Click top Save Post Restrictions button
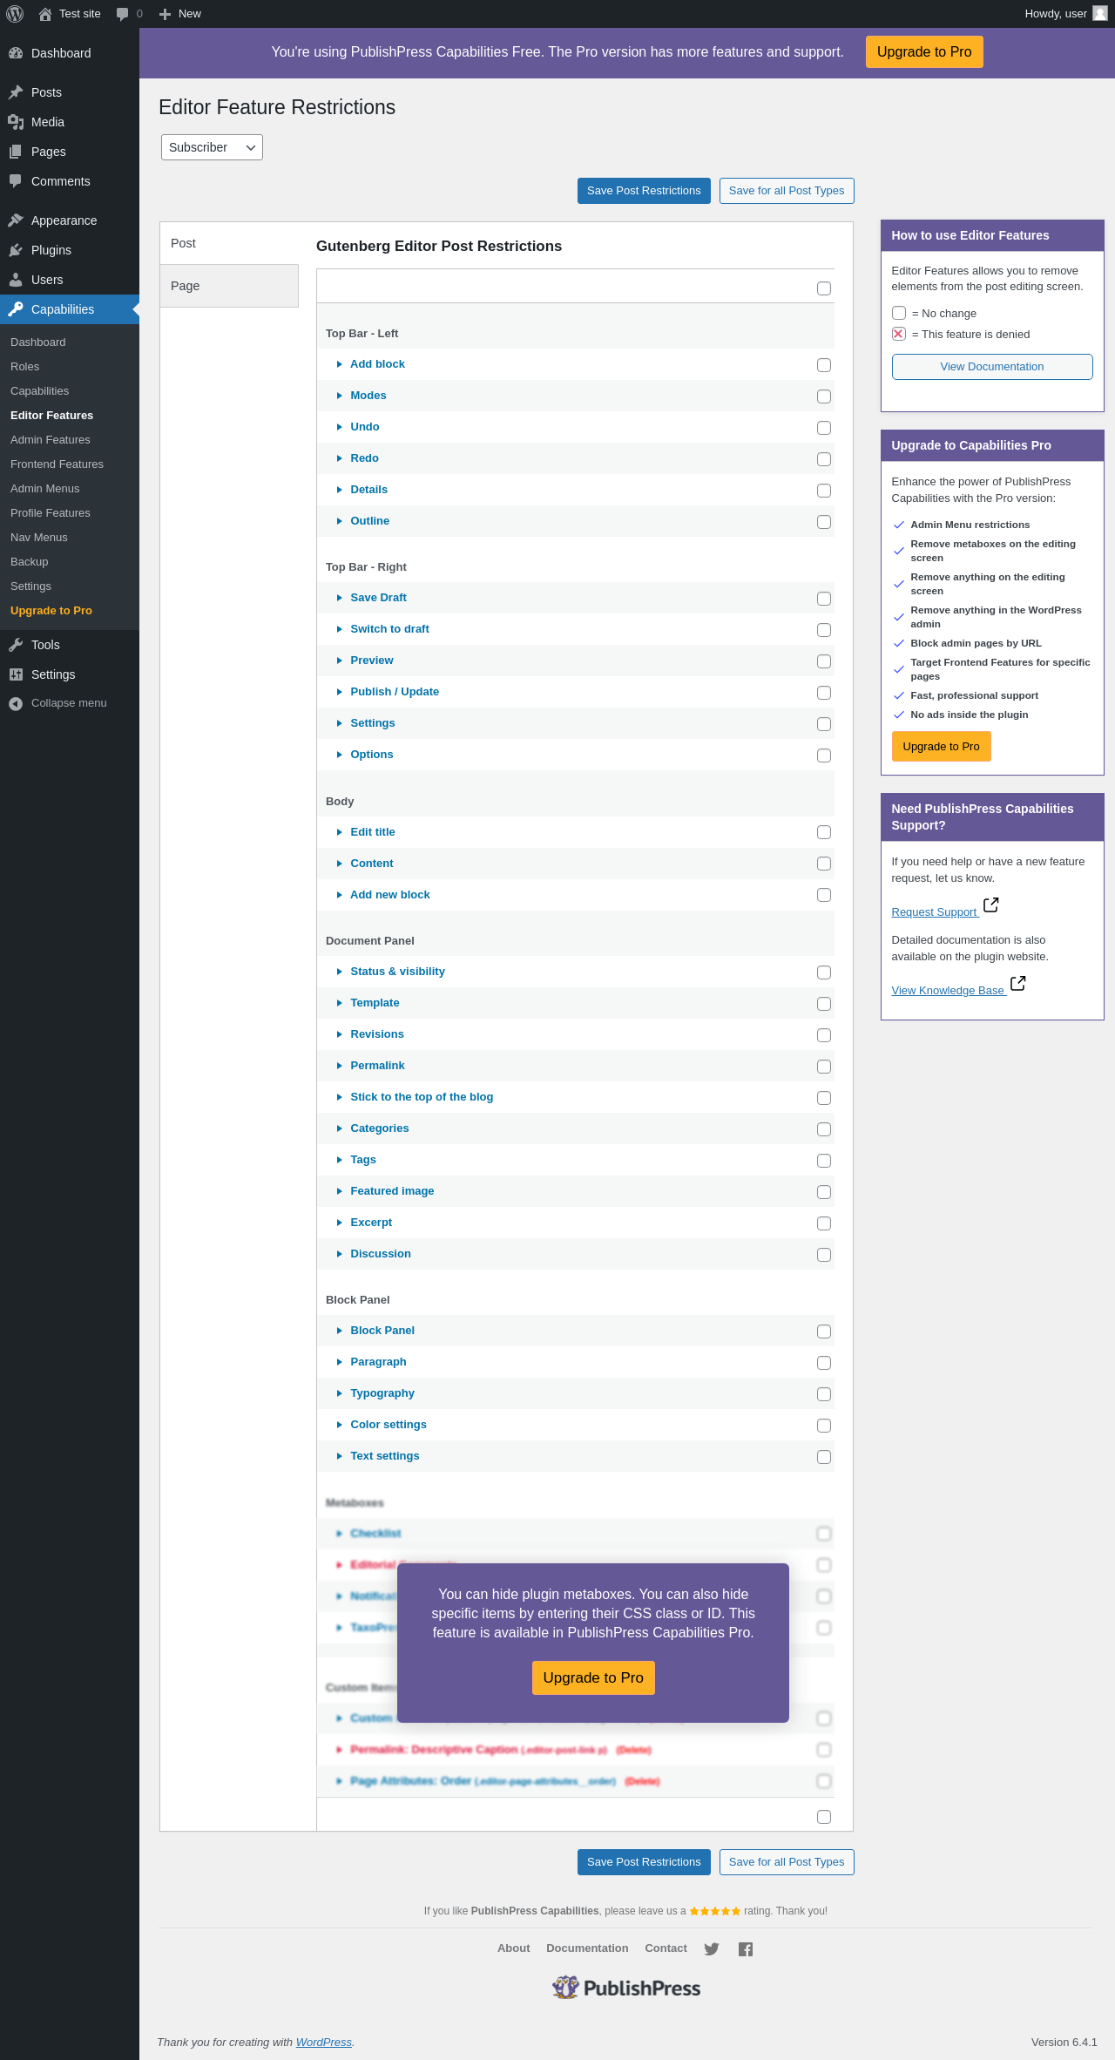 click(644, 191)
